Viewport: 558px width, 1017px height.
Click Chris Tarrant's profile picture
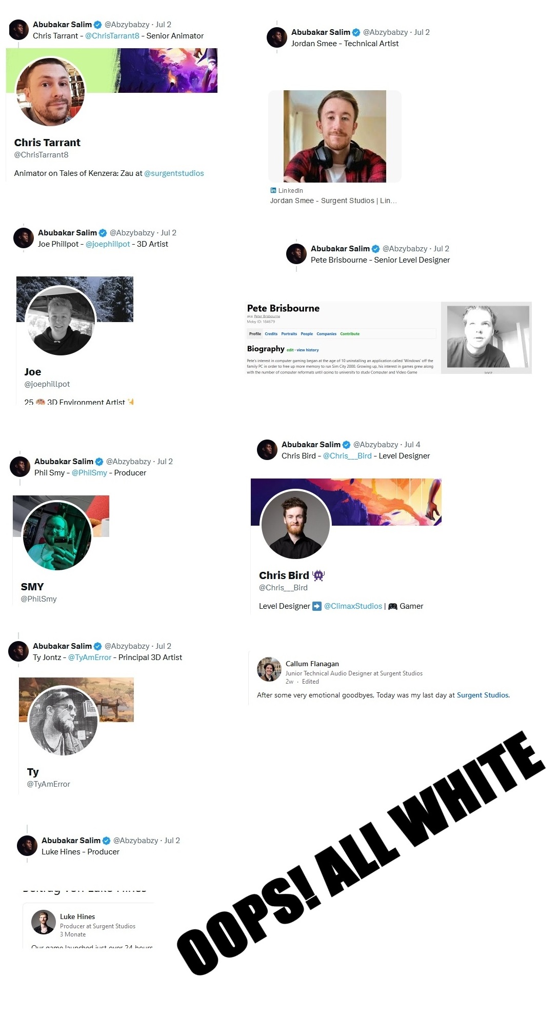pos(50,92)
